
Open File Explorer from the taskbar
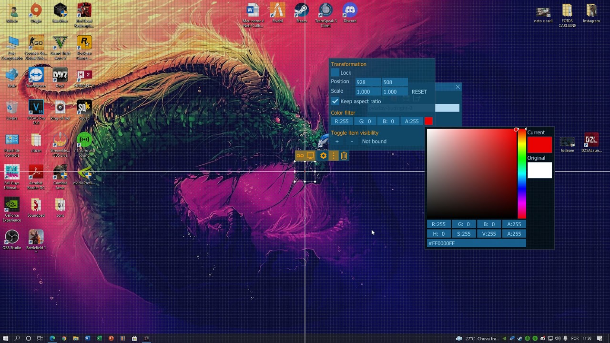(76, 339)
